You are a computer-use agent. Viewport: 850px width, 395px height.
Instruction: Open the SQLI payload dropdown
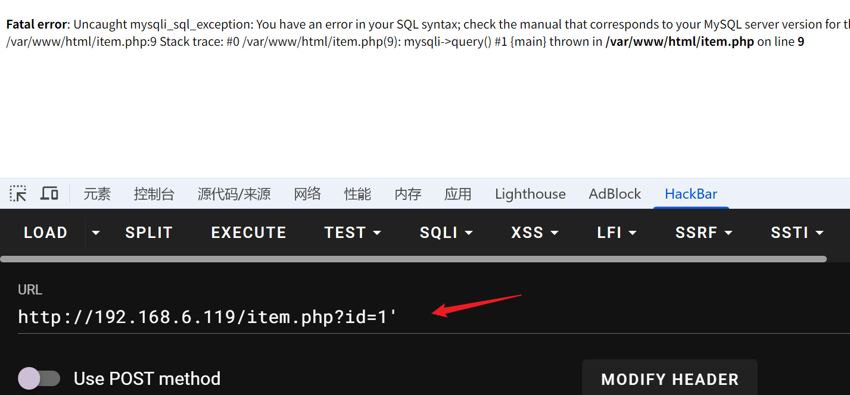(446, 233)
